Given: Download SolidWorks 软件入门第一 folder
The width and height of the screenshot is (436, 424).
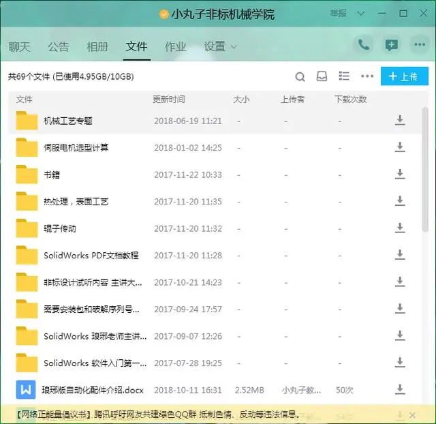Looking at the screenshot, I should [x=400, y=363].
